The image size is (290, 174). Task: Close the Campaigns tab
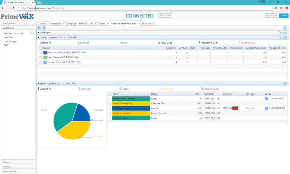(64, 24)
